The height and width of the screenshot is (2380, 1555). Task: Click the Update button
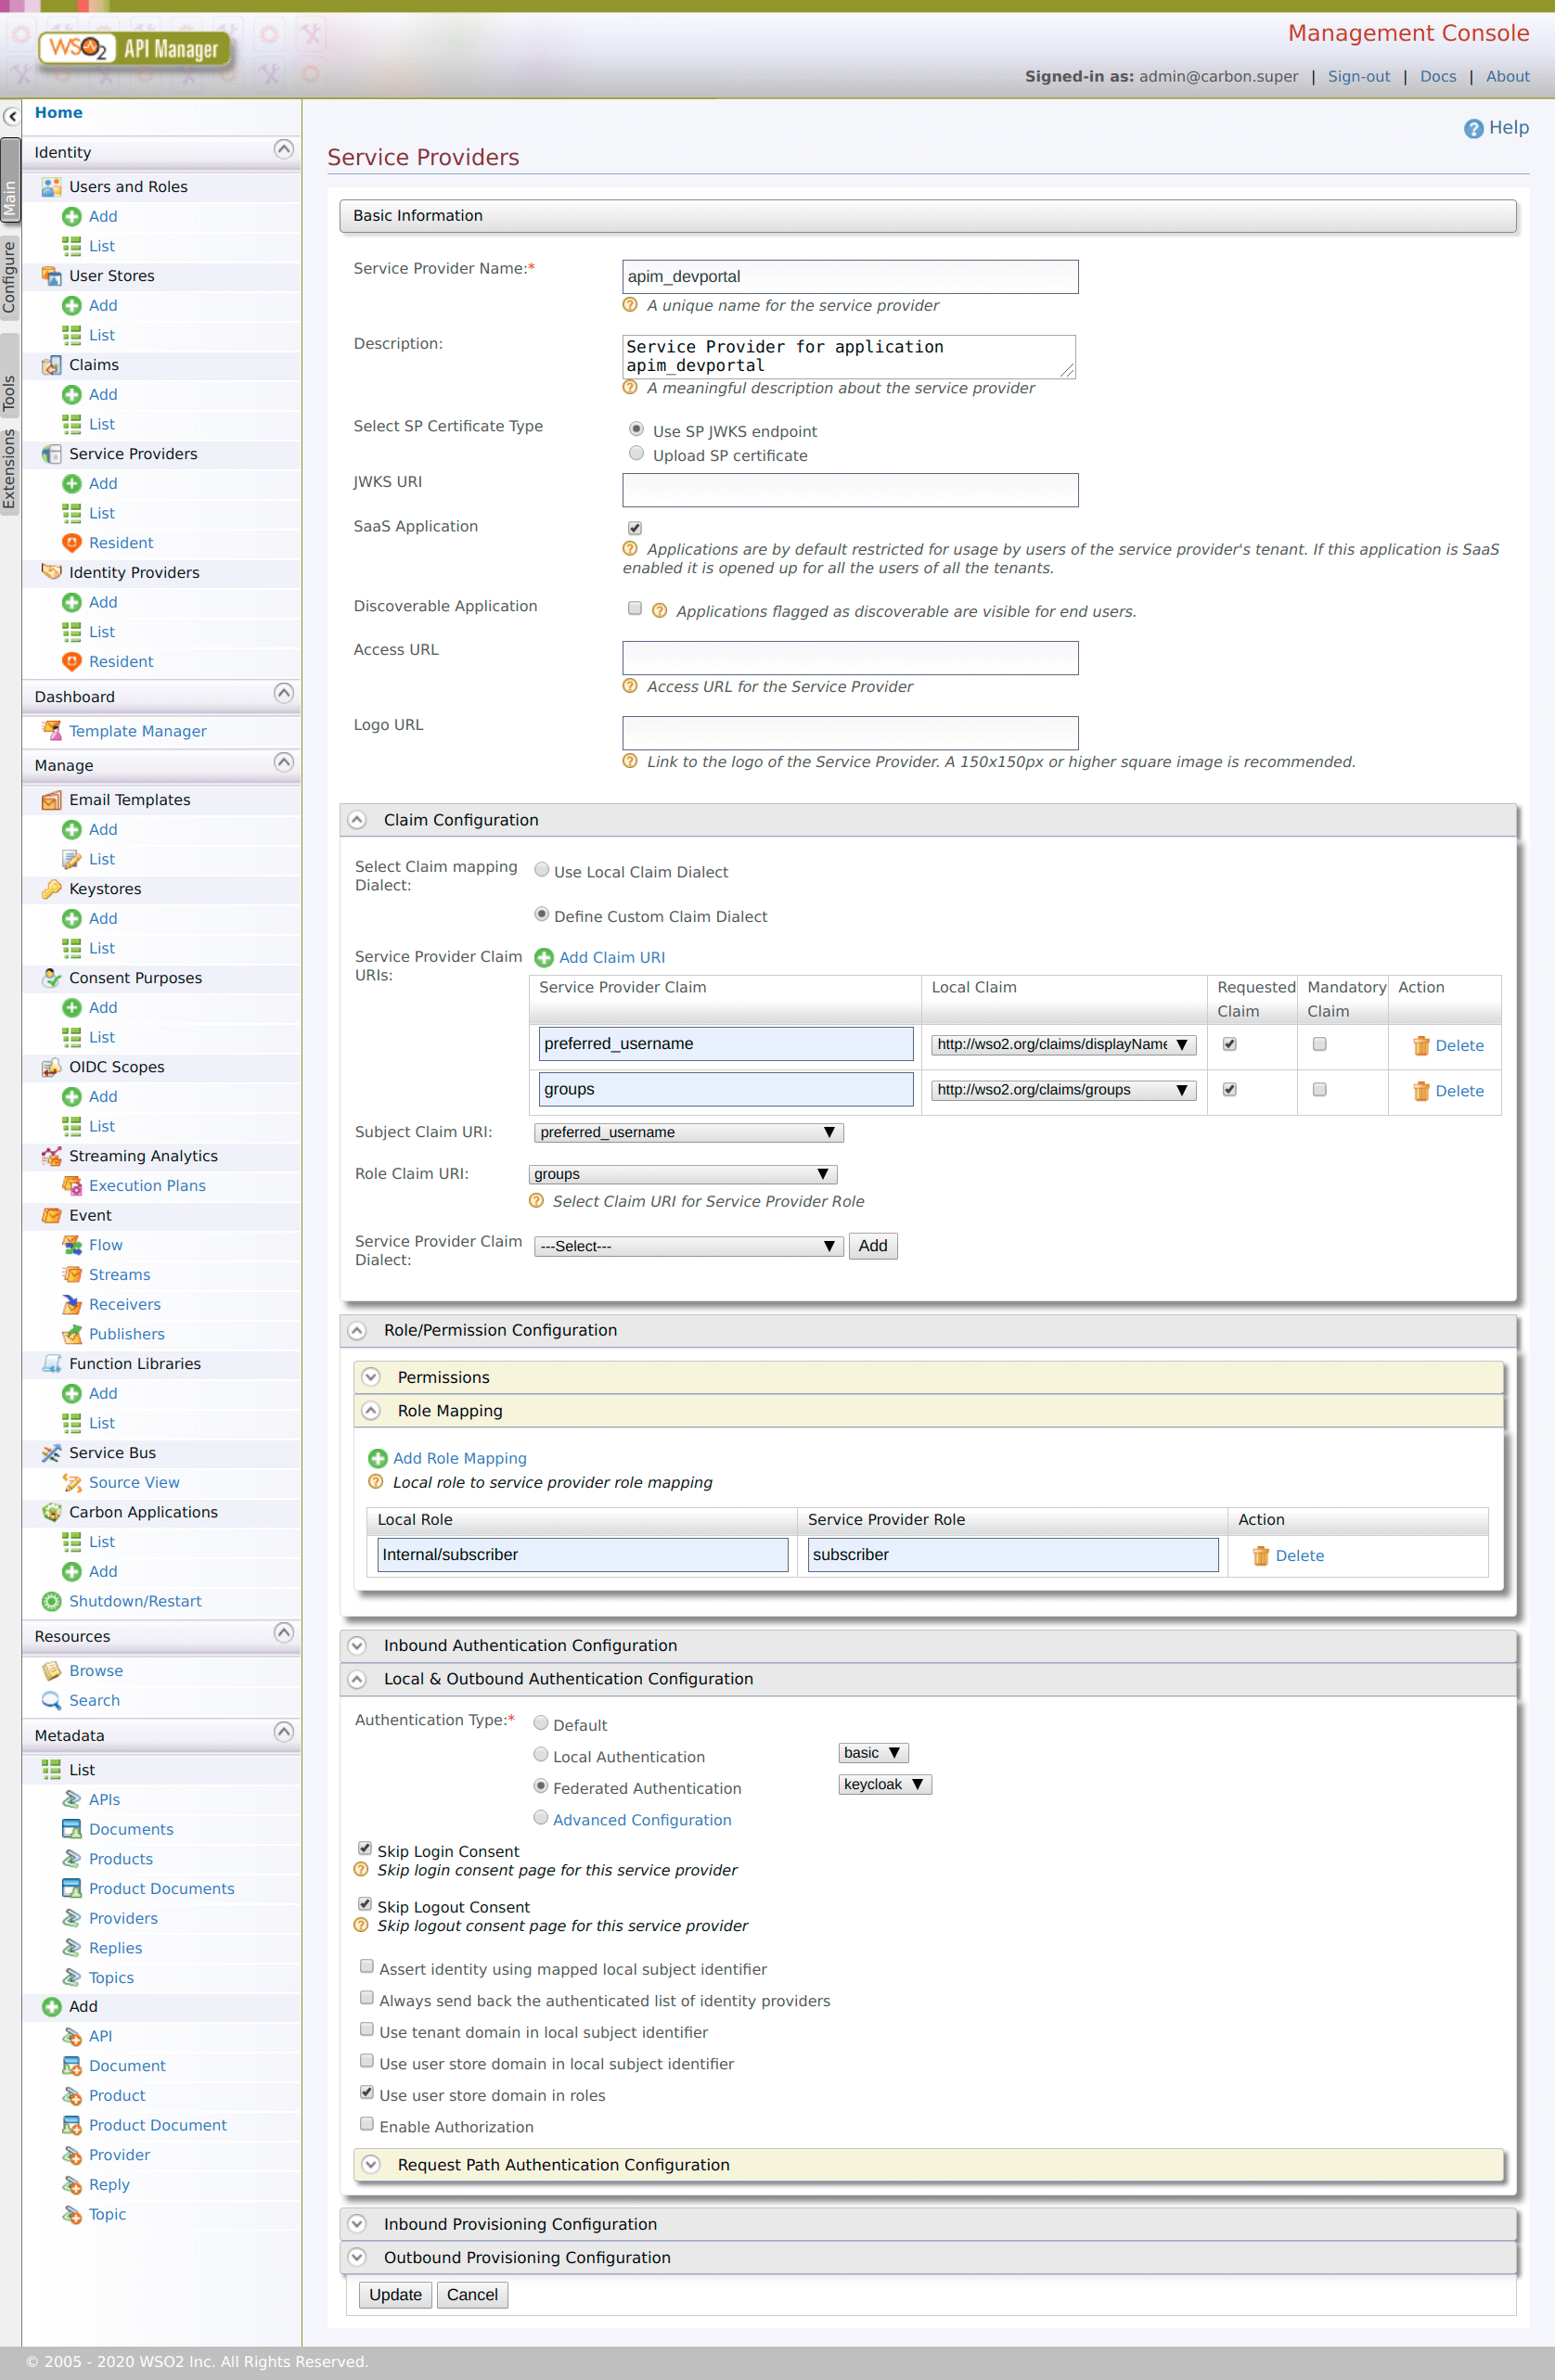click(x=395, y=2294)
